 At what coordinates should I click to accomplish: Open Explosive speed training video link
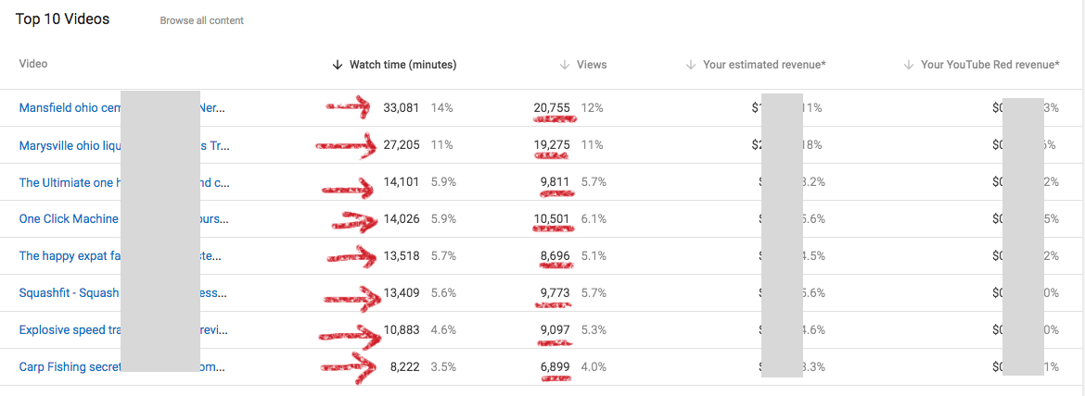pyautogui.click(x=122, y=329)
